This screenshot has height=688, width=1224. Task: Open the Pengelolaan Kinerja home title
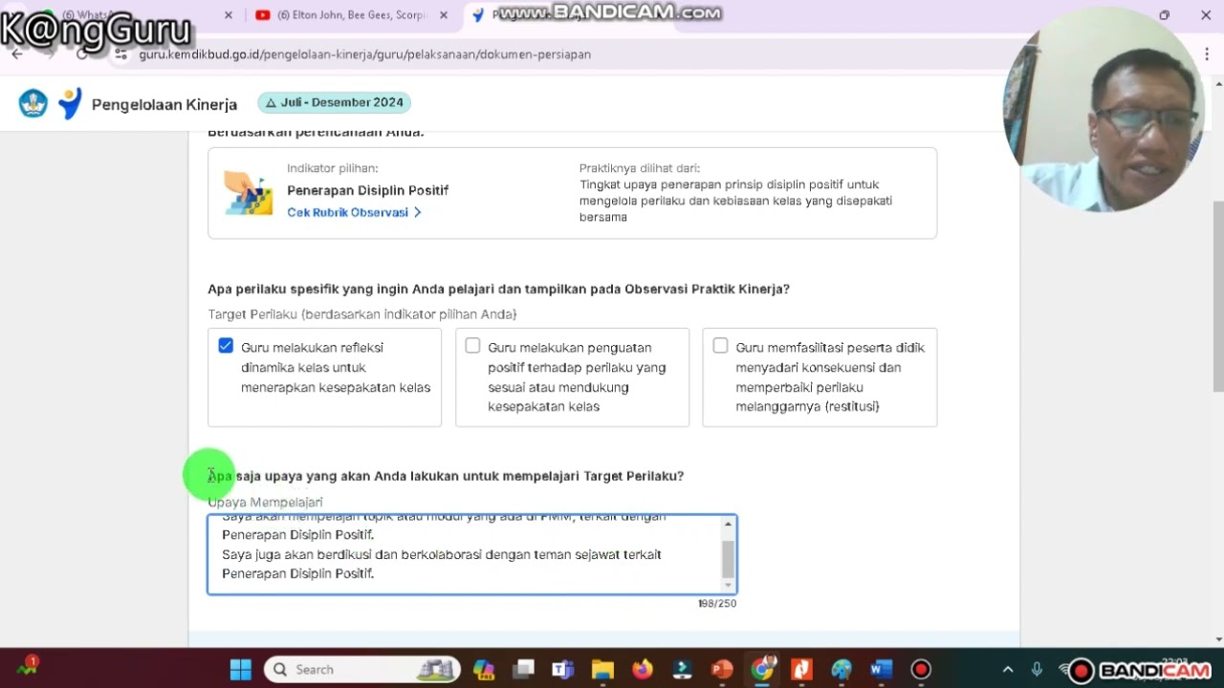coord(164,104)
